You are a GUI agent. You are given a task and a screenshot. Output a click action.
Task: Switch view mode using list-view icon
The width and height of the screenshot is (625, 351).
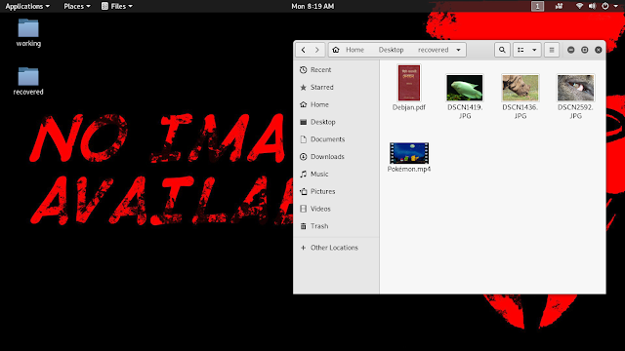click(521, 50)
